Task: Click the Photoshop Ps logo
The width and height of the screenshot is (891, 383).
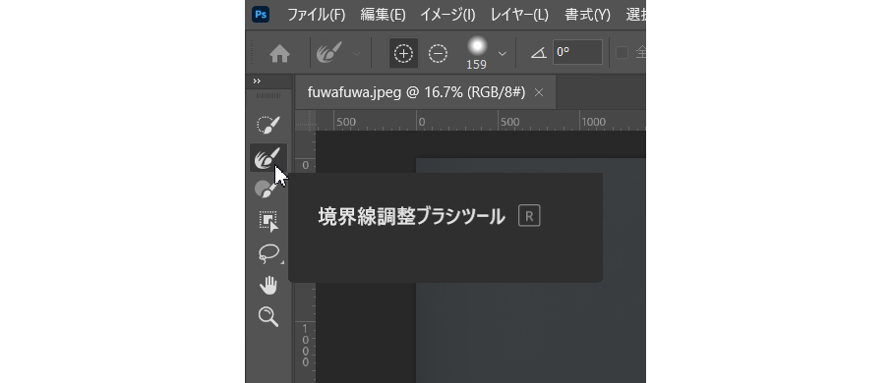Action: click(x=261, y=14)
